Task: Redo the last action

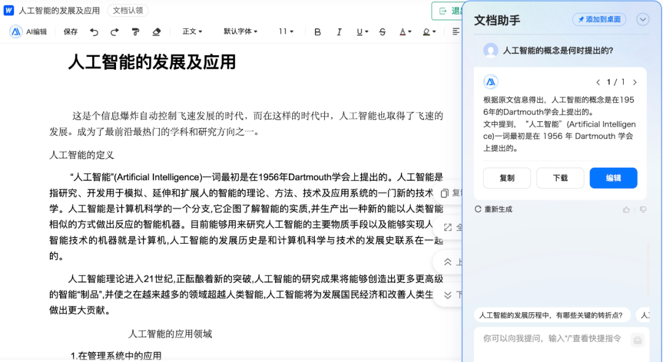Action: [x=115, y=31]
